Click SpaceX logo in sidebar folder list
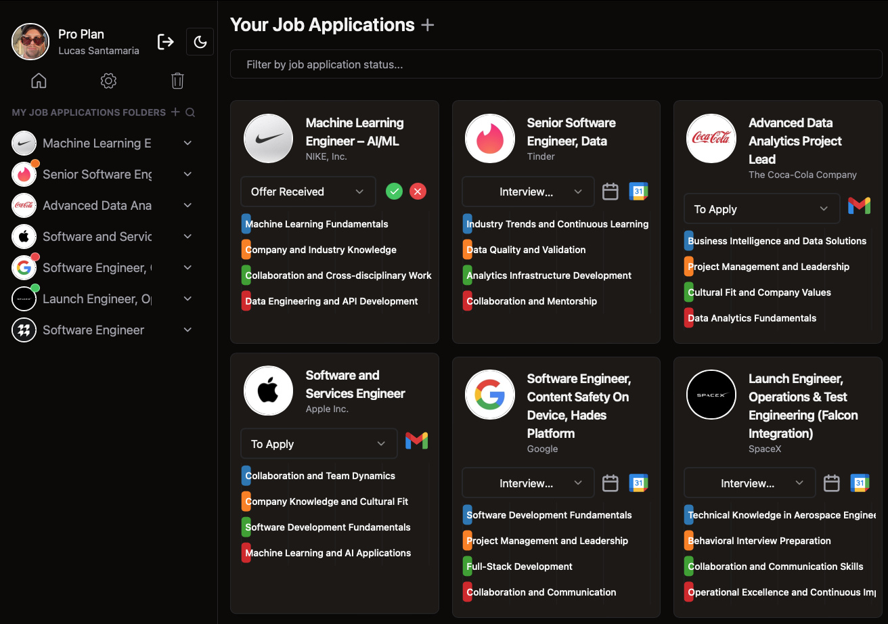Screen dimensions: 888x624 tap(24, 298)
